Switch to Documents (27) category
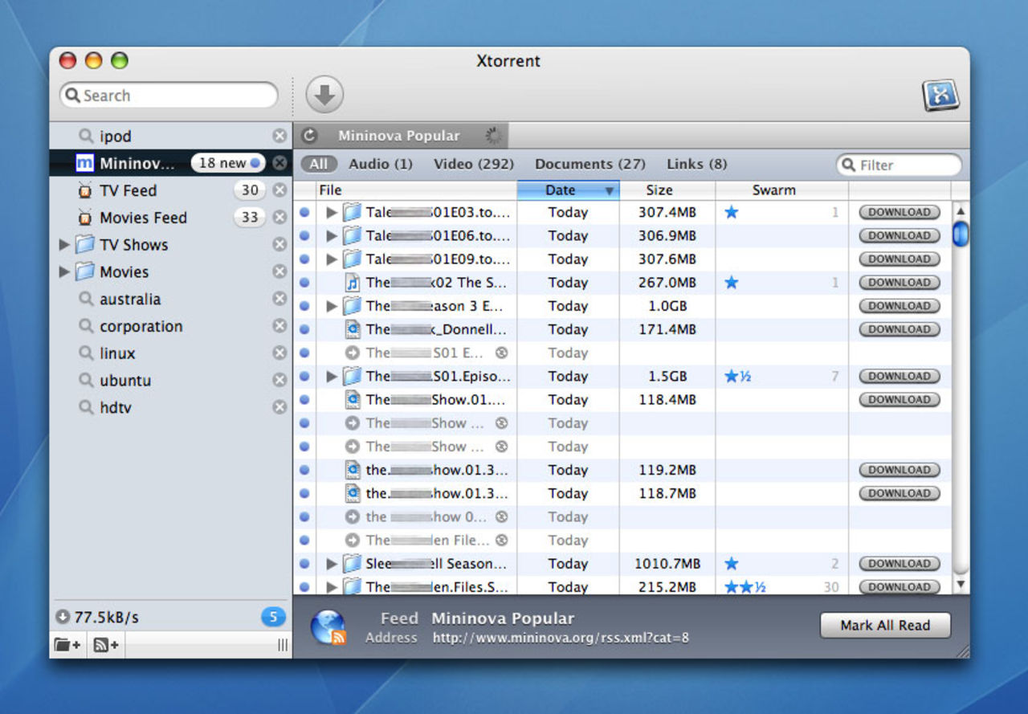This screenshot has height=714, width=1028. pos(589,164)
